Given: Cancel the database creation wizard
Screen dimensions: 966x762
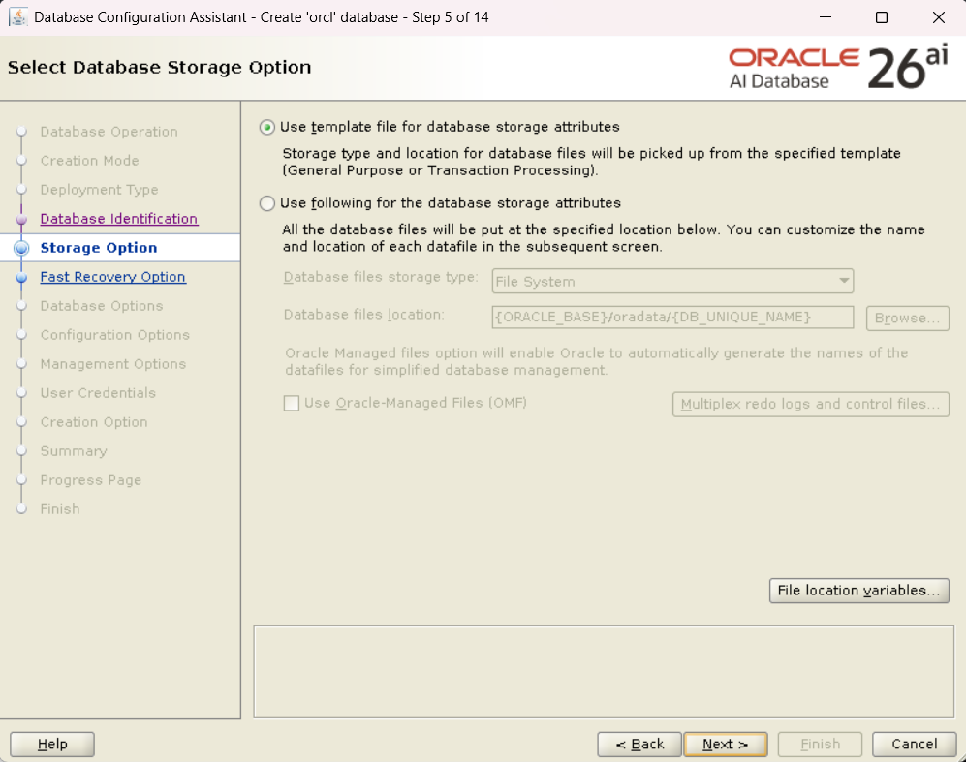Looking at the screenshot, I should [x=914, y=744].
